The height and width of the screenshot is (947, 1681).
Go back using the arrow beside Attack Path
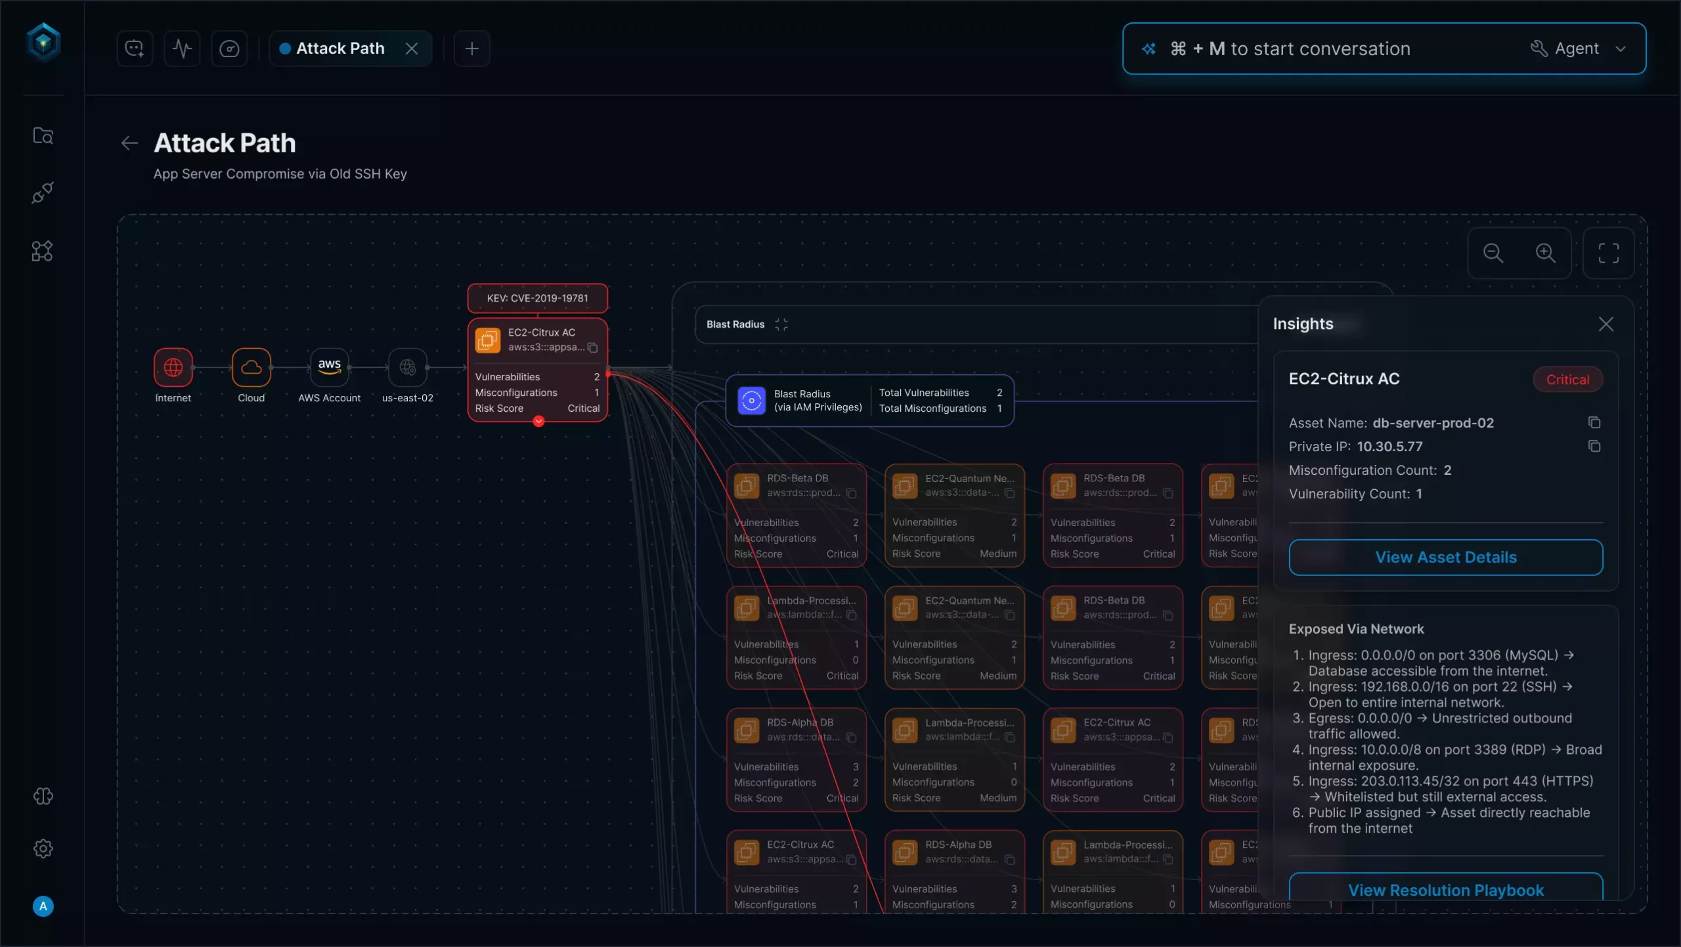[x=129, y=143]
